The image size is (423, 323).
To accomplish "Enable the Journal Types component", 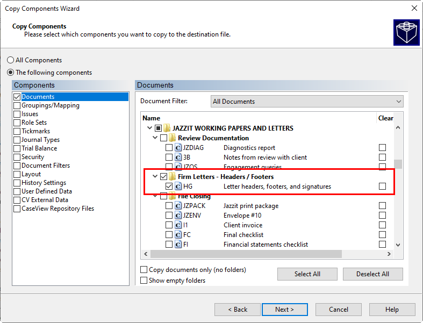I will (x=17, y=140).
